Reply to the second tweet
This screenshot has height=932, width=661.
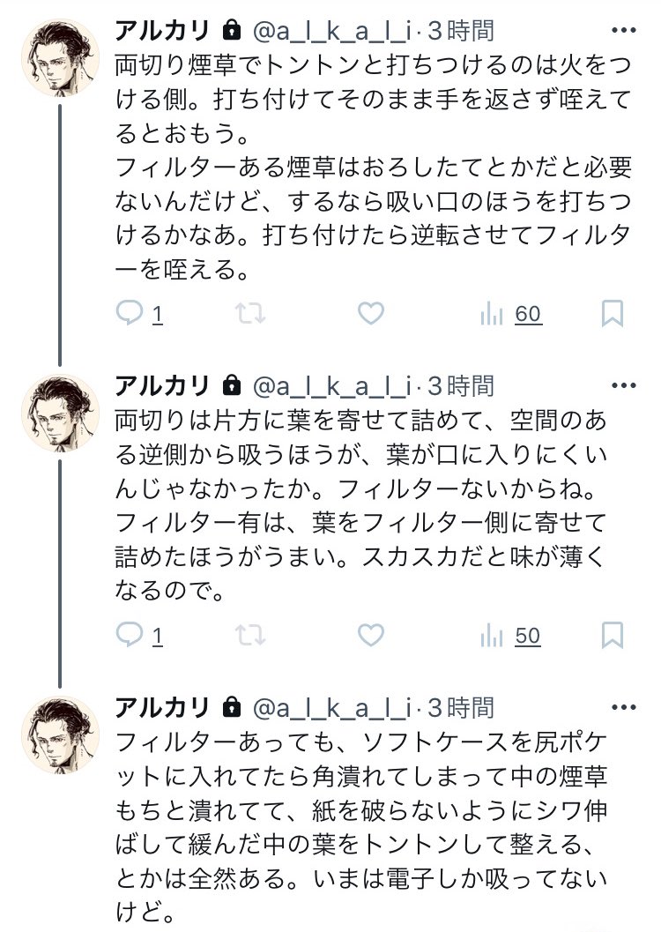(x=130, y=636)
